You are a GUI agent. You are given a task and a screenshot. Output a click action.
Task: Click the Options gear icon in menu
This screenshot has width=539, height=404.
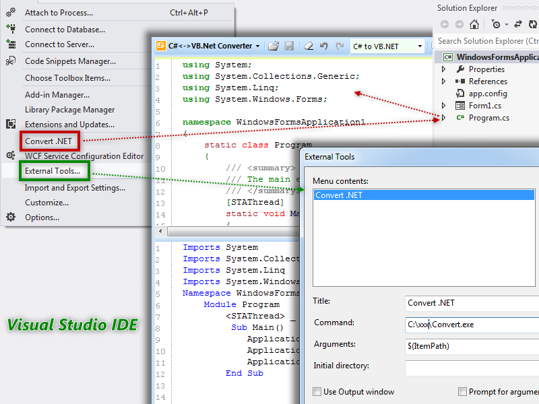pos(11,217)
